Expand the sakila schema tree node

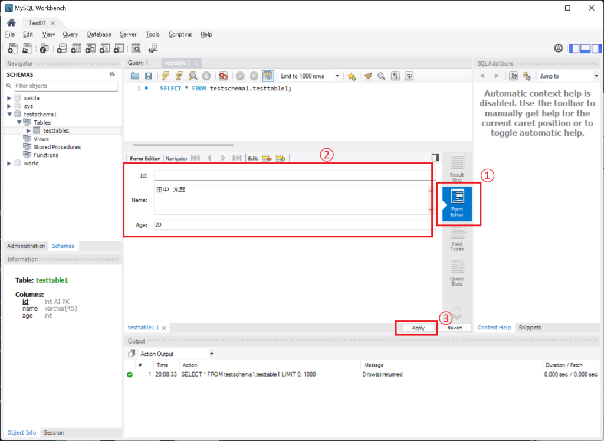(9, 98)
